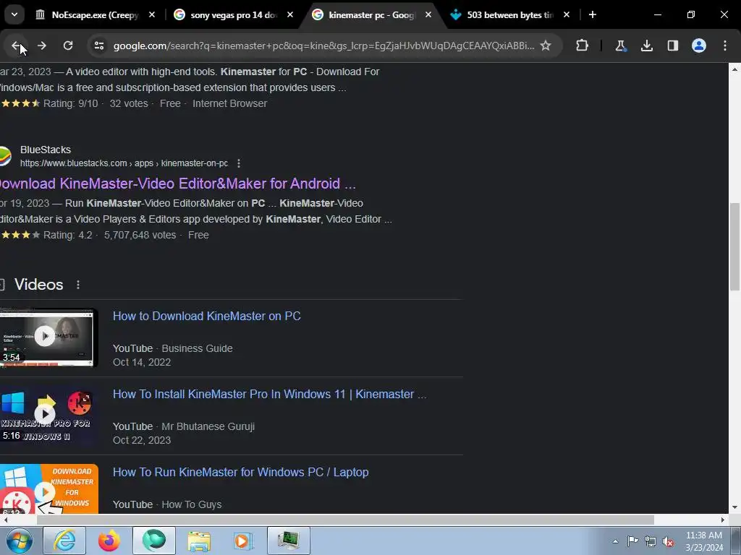Open the system monitor taskbar icon
Viewport: 741px width, 555px height.
pyautogui.click(x=289, y=541)
